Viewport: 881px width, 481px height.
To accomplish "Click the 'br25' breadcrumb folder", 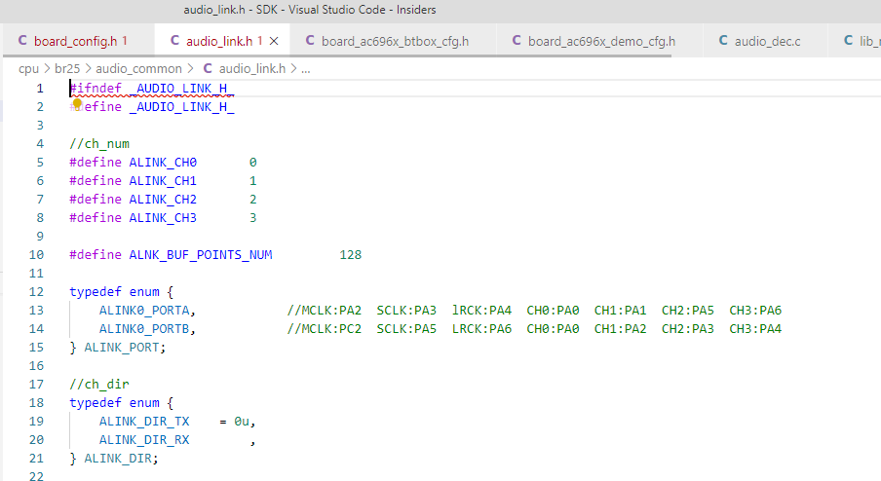I will coord(67,68).
